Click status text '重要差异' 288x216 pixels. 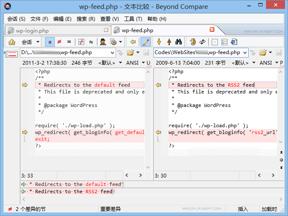[x=111, y=209]
